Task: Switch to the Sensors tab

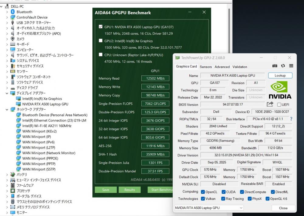Action: coord(206,67)
